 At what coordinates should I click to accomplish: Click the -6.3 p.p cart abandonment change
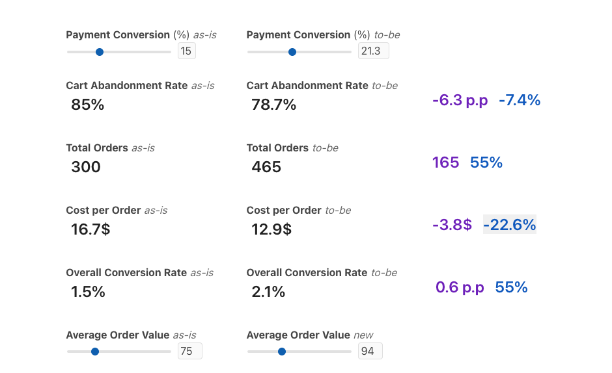tap(460, 100)
